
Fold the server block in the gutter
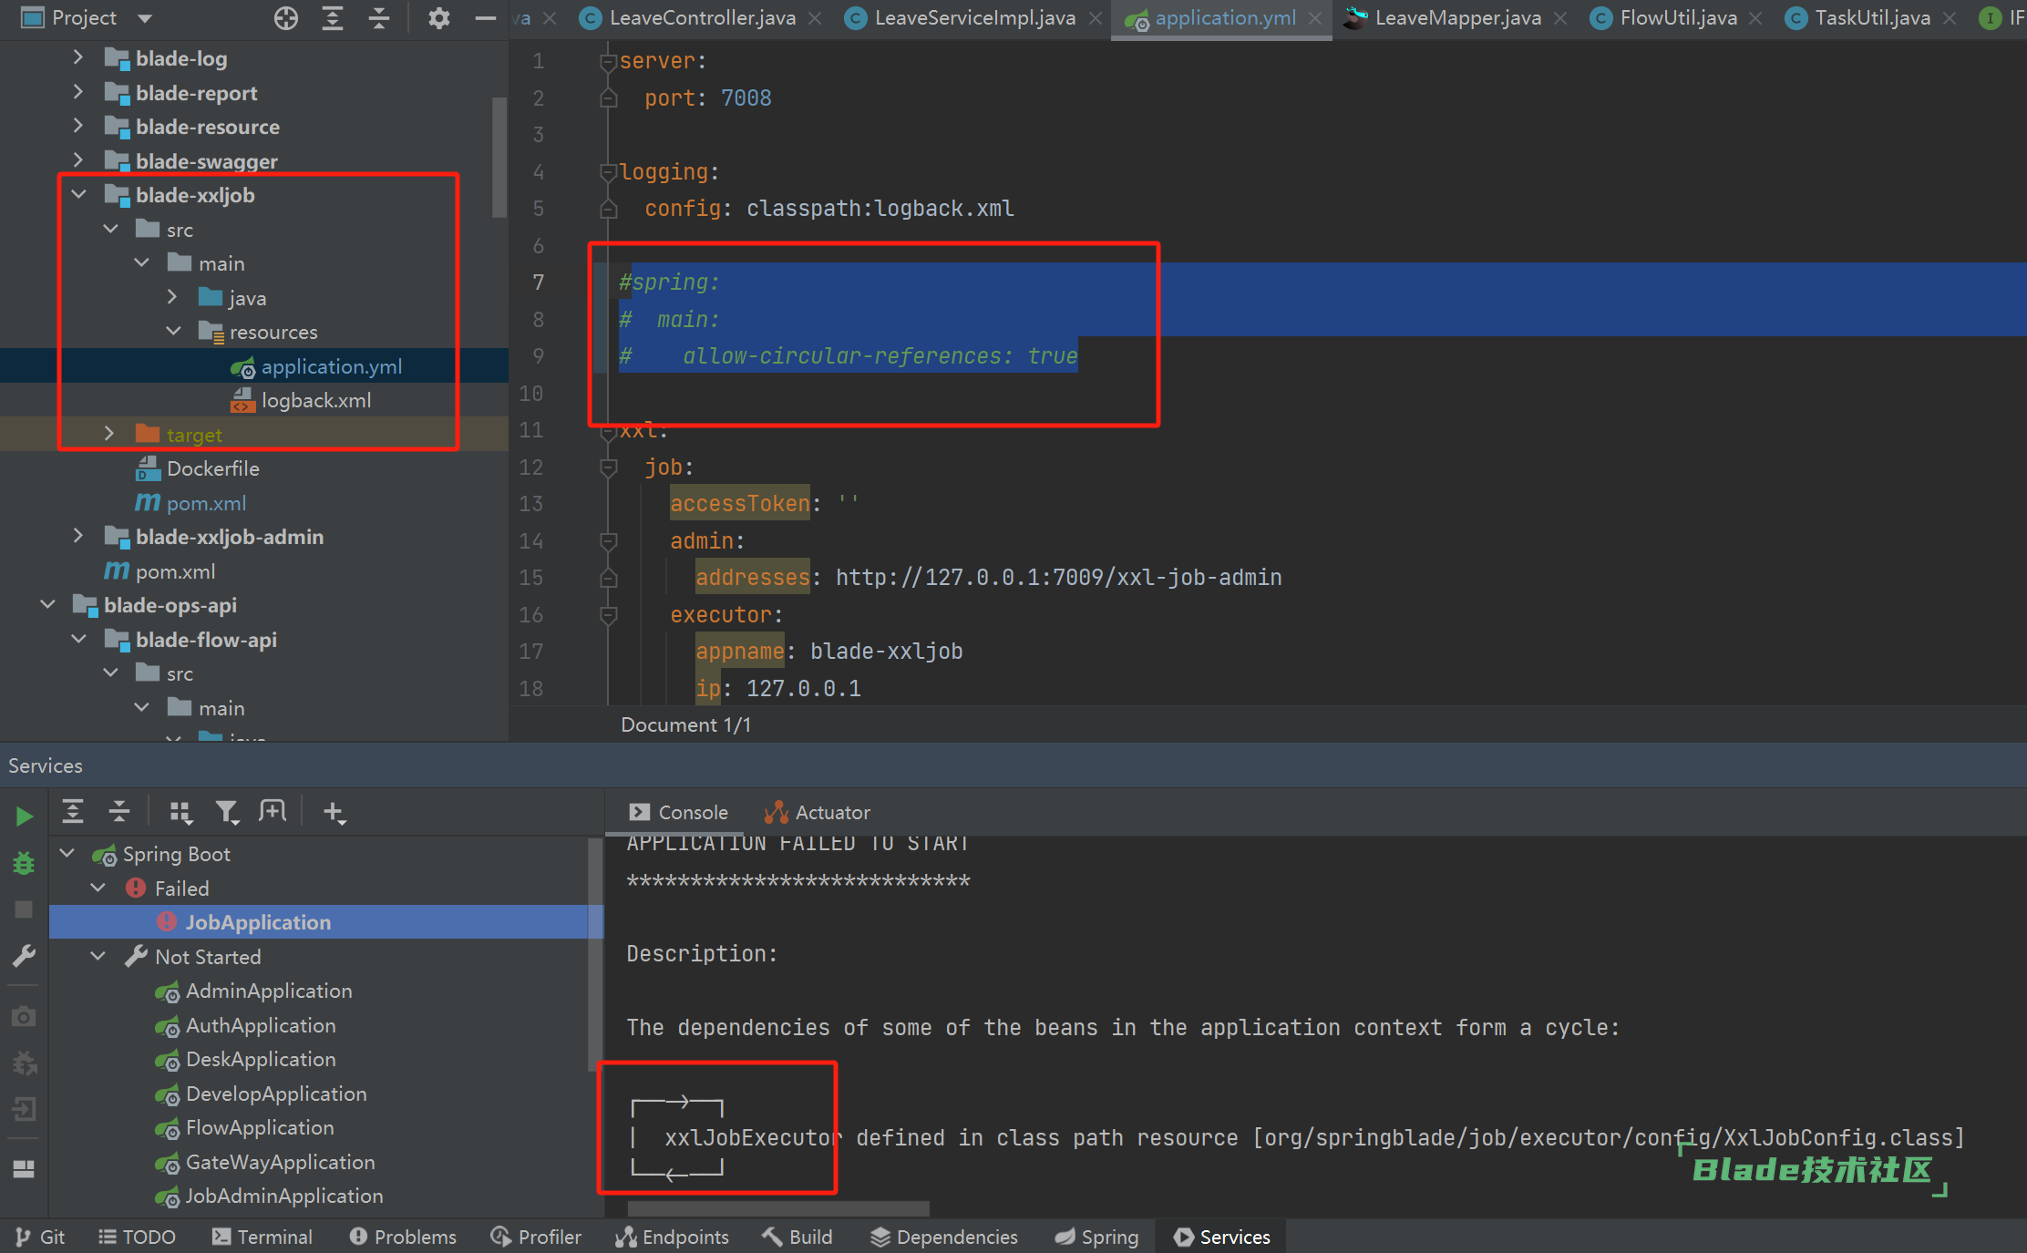click(609, 61)
